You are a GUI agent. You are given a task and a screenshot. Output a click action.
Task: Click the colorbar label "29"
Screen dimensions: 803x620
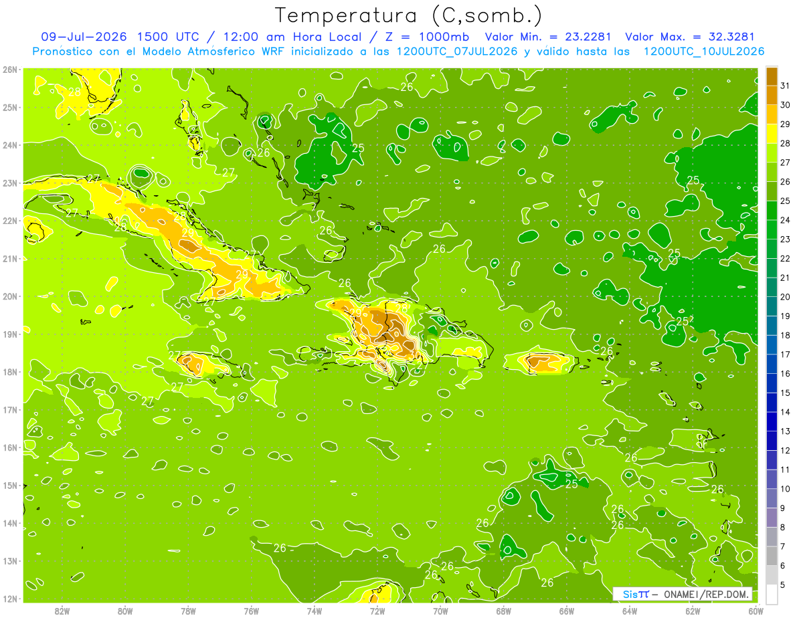click(x=786, y=124)
